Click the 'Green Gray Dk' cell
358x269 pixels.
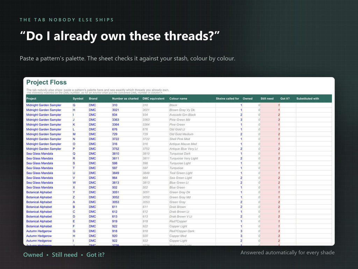point(180,192)
